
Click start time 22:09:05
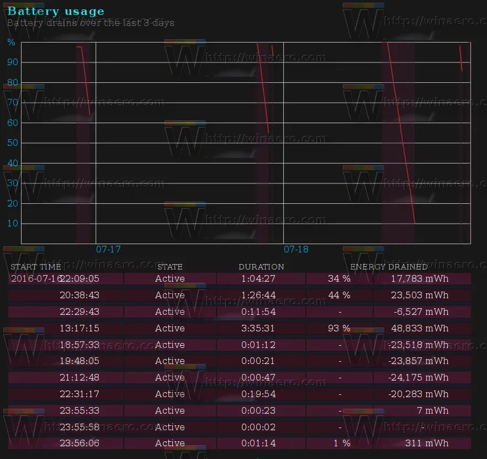(x=80, y=278)
